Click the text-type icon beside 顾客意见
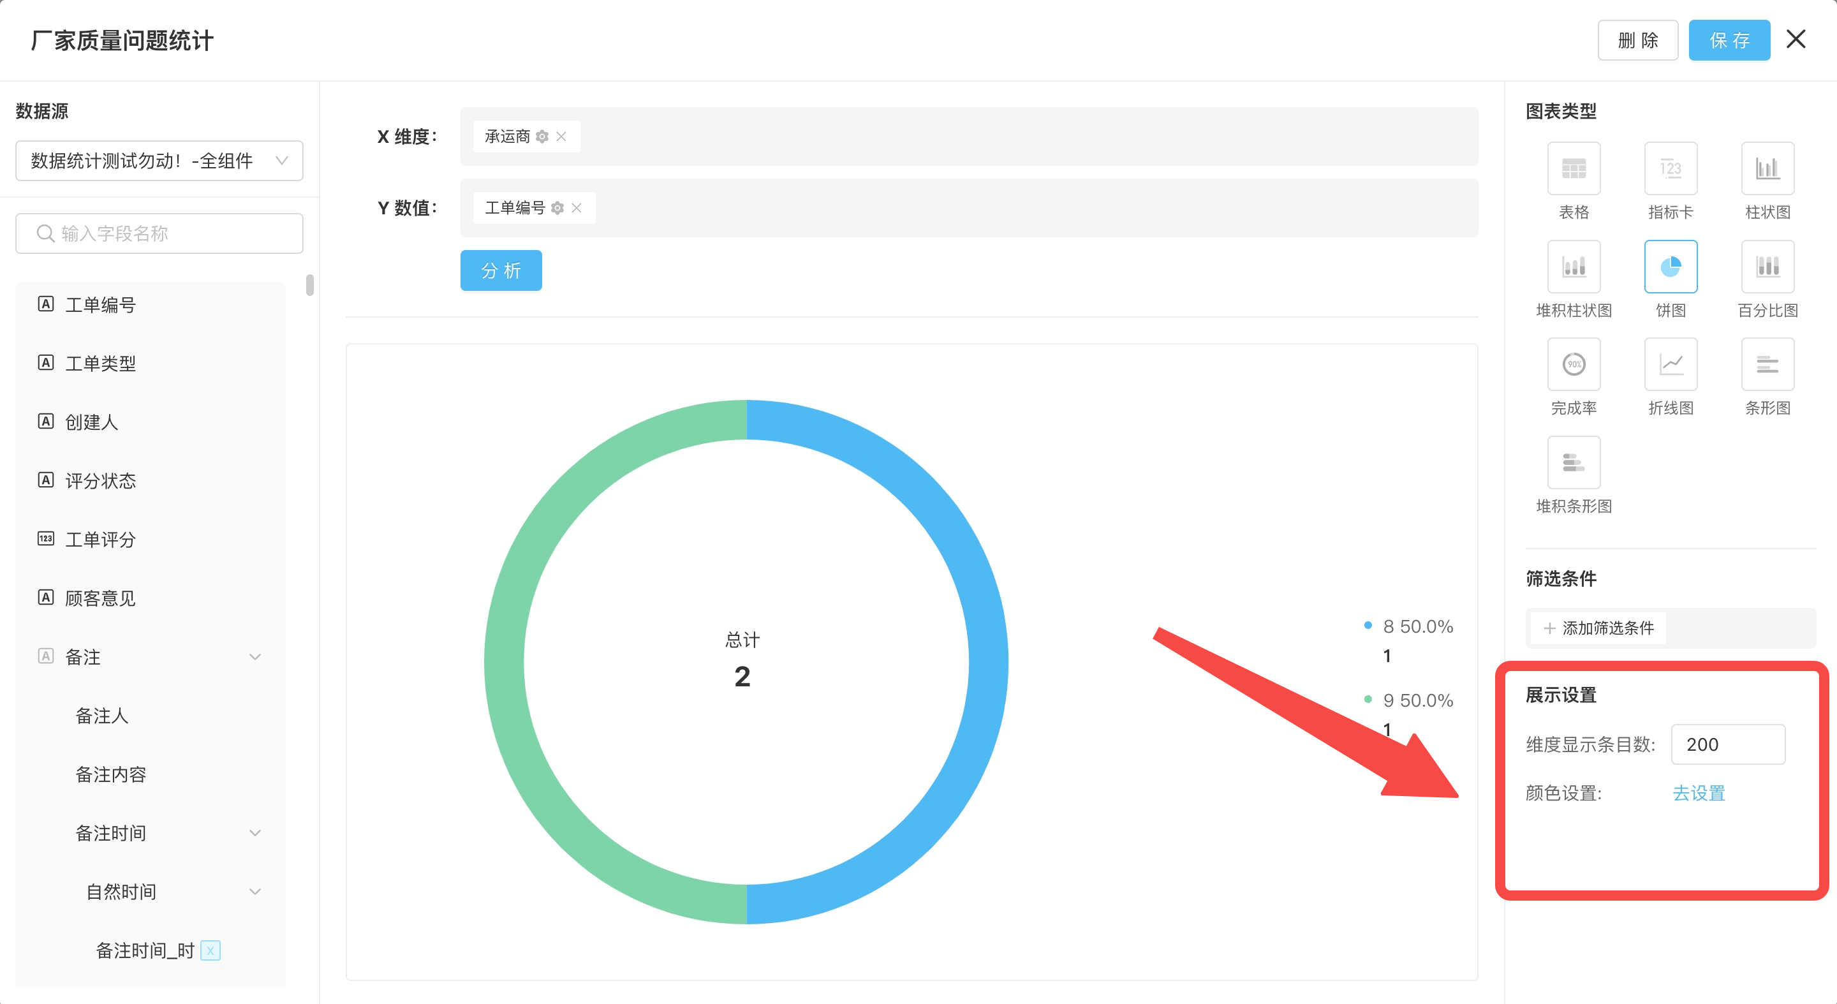Image resolution: width=1837 pixels, height=1004 pixels. [x=46, y=598]
